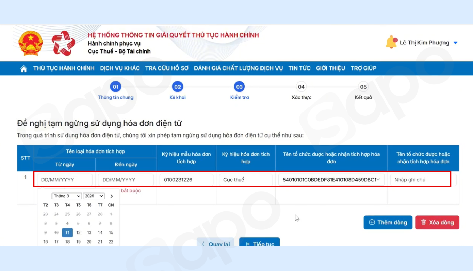Select date 18 in the calendar popup
Viewport: 473px width, 271px height.
click(x=67, y=241)
